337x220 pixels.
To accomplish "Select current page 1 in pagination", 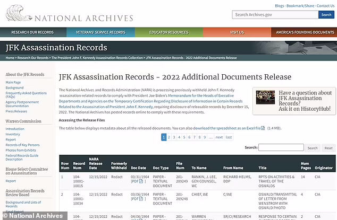I will coord(164,137).
